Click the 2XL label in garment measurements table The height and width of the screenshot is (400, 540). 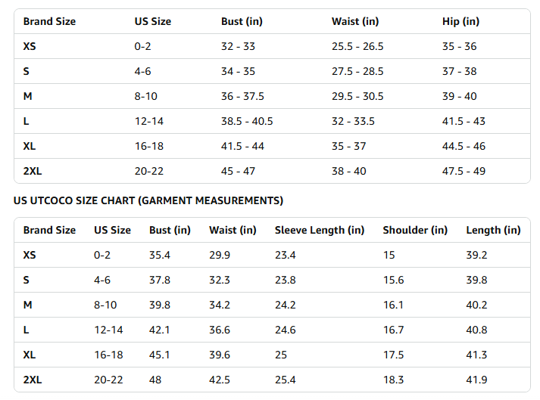click(33, 380)
